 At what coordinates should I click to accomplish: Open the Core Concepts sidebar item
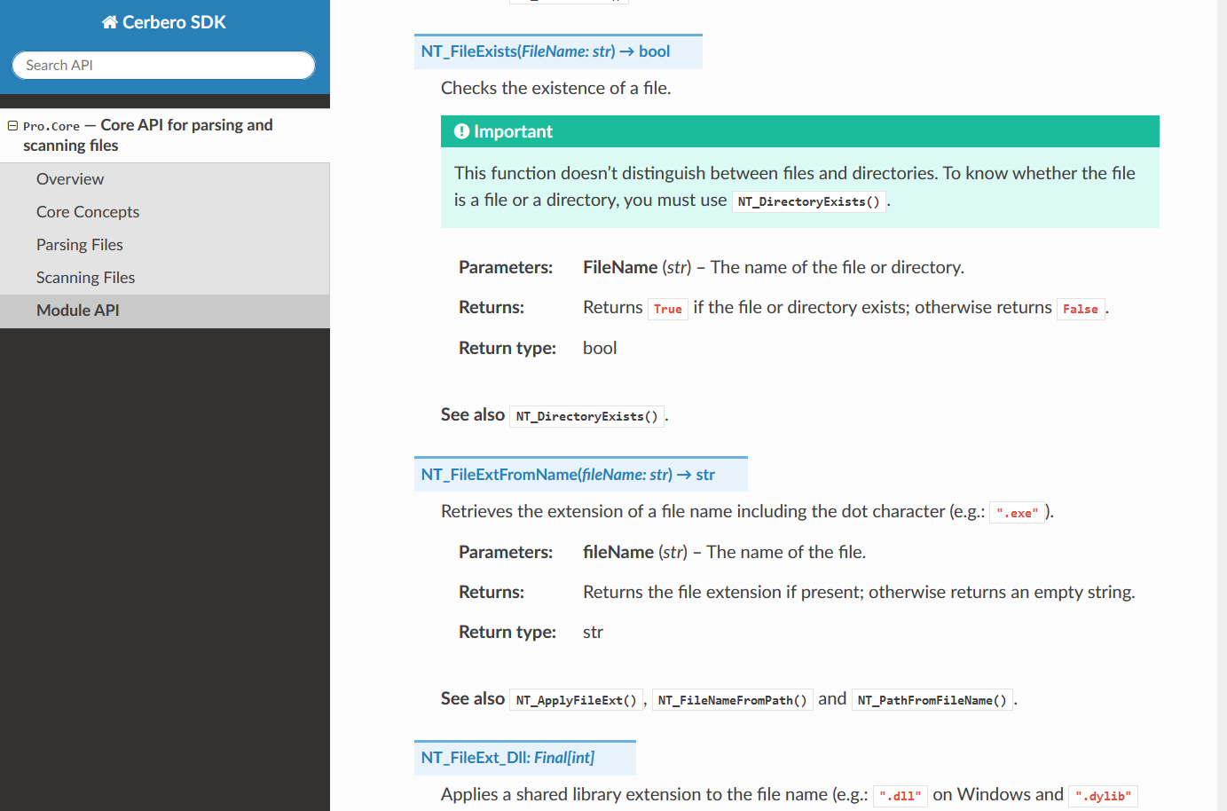165,212
